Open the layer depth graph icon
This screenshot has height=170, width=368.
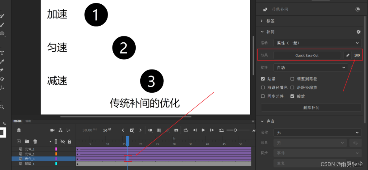click(x=68, y=130)
